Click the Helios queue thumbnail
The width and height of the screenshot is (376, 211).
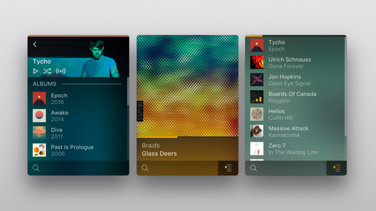click(257, 114)
